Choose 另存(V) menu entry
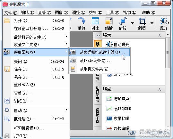The width and height of the screenshot is (173, 139). 36,77
